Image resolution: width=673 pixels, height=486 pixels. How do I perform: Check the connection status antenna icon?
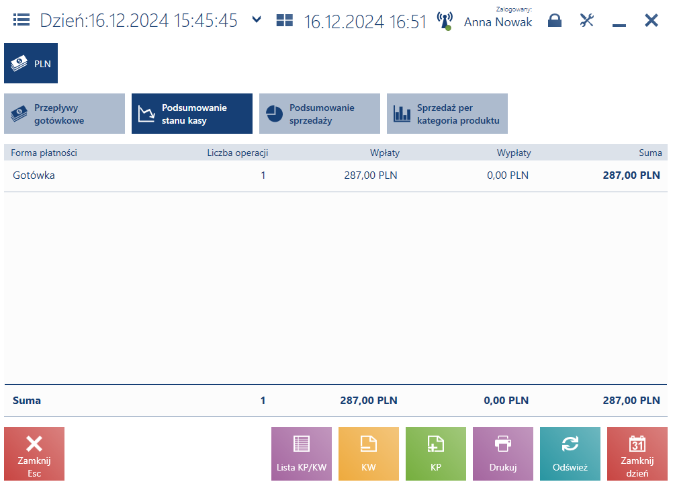445,21
